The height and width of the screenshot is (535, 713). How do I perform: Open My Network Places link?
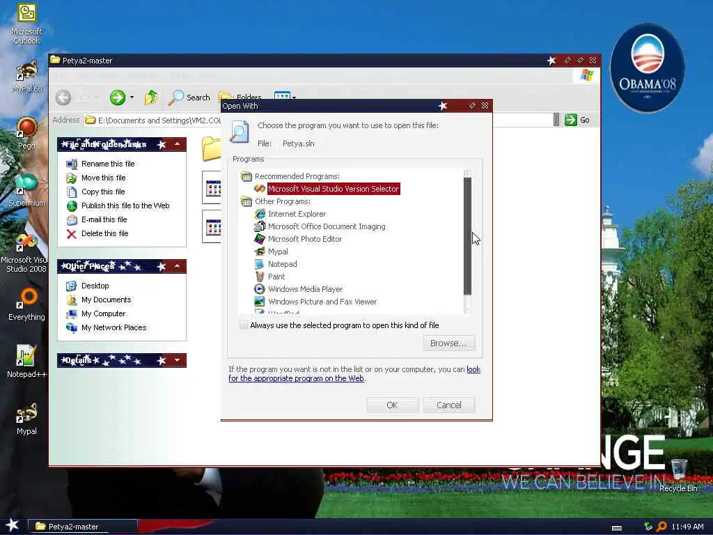[113, 327]
